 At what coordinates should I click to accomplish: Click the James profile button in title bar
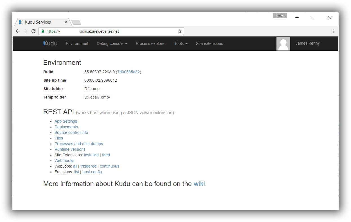[x=280, y=15]
